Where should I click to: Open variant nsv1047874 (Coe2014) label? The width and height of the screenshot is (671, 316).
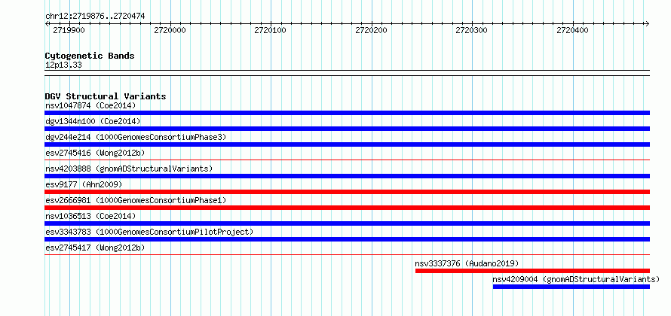90,105
